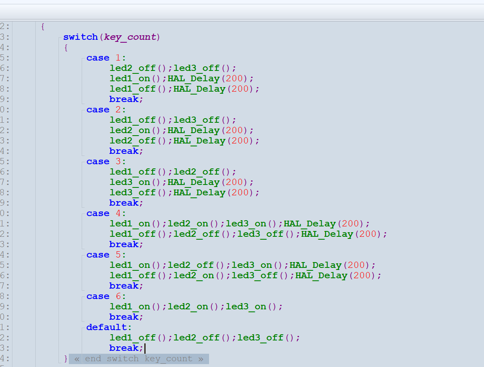Viewport: 484px width, 367px height.
Task: Click the 'end switch key_count' annotation
Action: (x=139, y=359)
